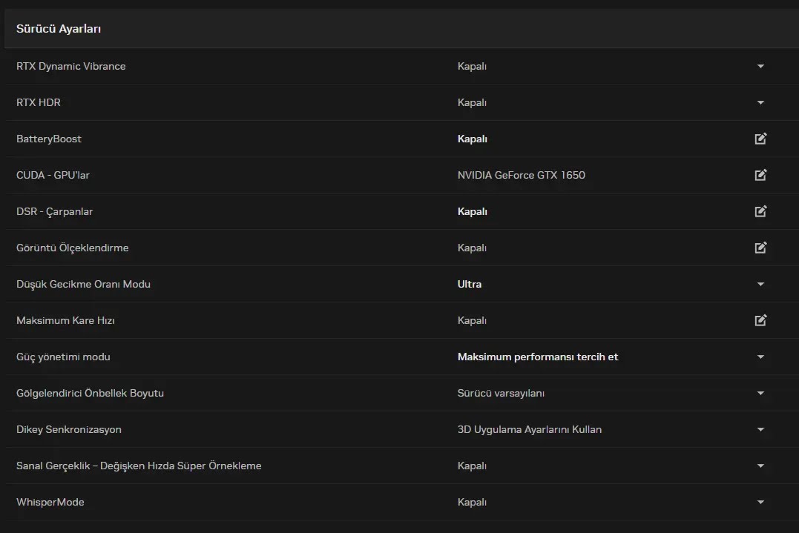The height and width of the screenshot is (533, 799).
Task: Open the WhisperMode dropdown arrow
Action: point(760,502)
